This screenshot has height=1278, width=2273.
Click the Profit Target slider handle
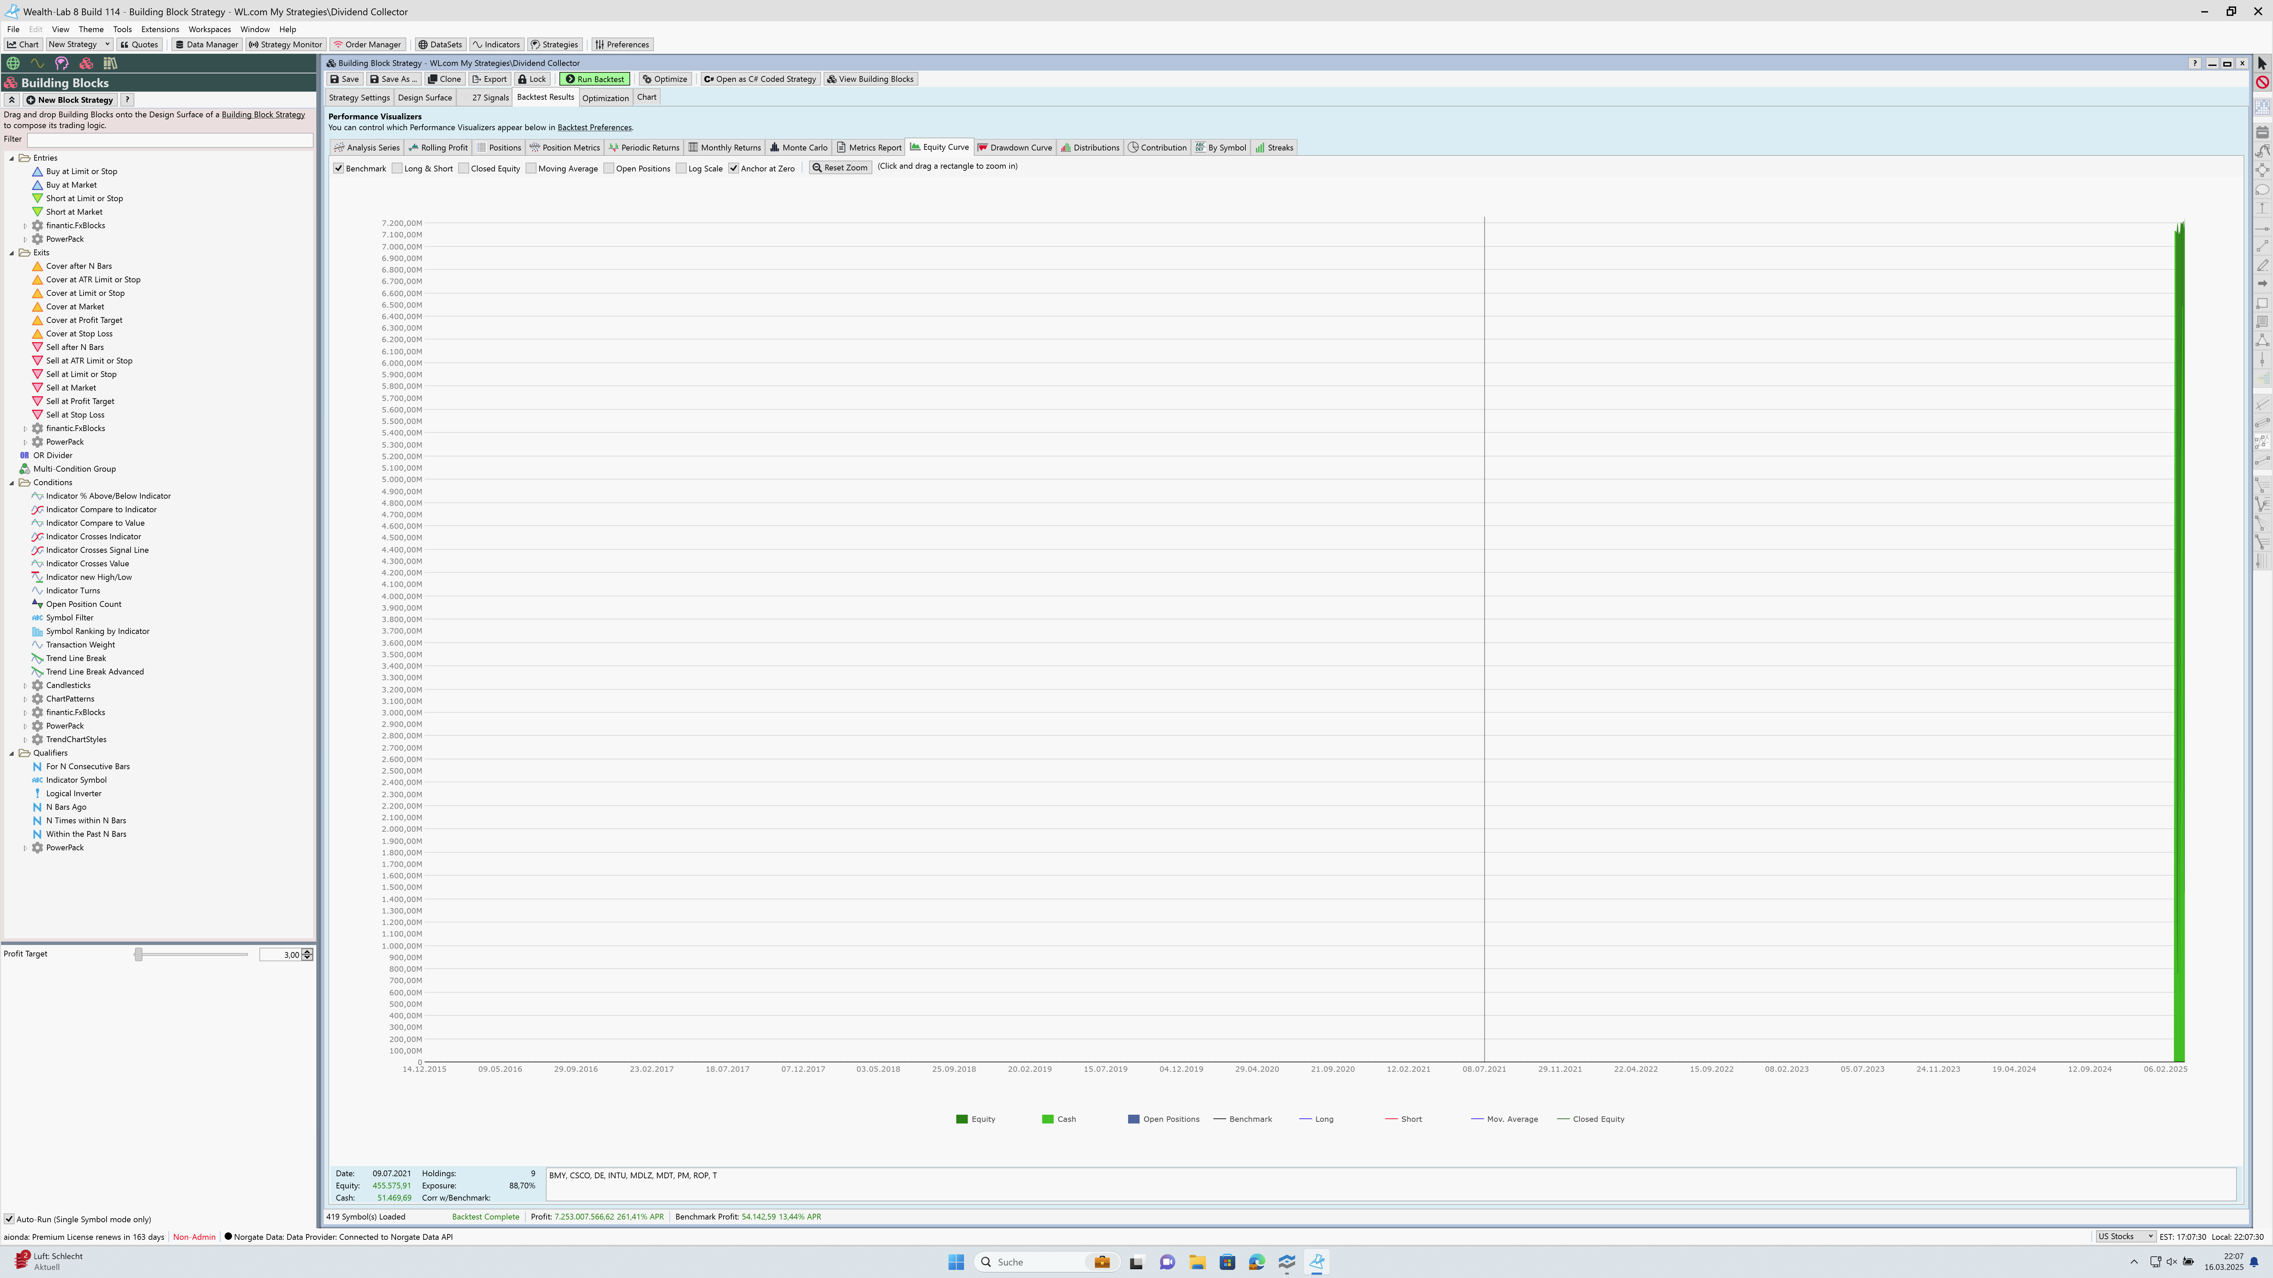tap(139, 954)
